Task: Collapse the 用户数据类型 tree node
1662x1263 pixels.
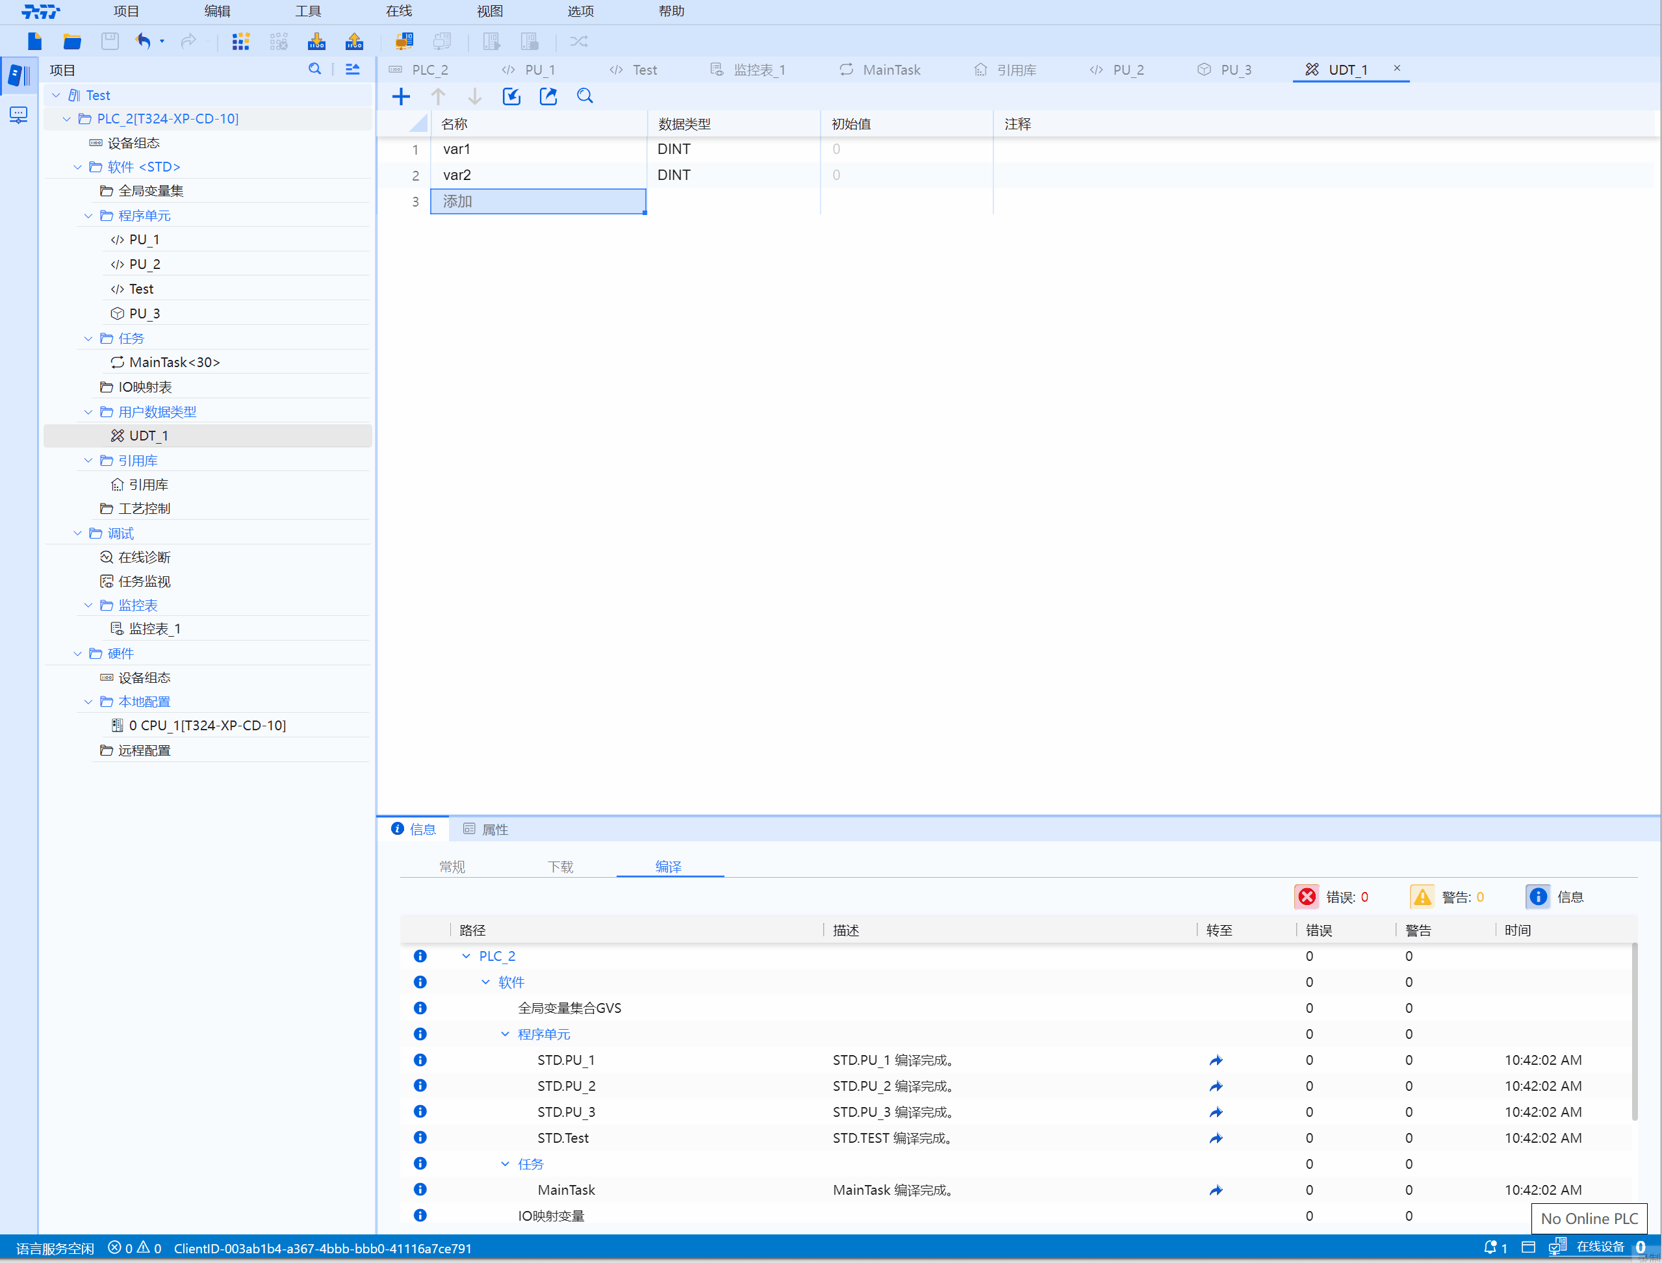Action: 89,412
